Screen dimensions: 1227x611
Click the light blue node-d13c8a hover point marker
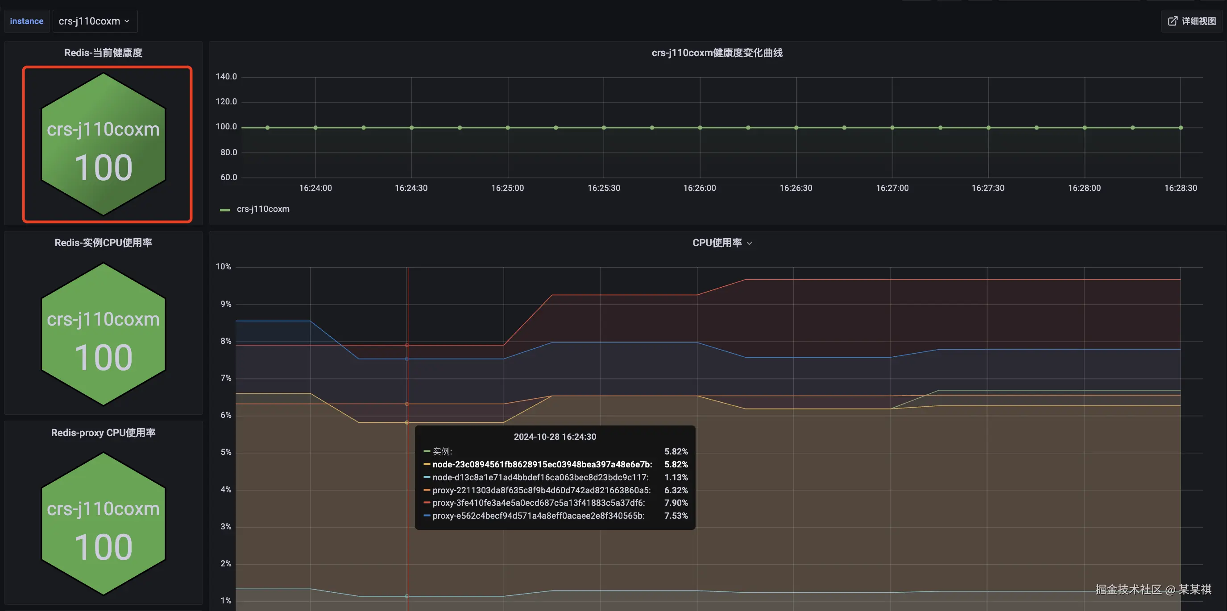(x=407, y=596)
